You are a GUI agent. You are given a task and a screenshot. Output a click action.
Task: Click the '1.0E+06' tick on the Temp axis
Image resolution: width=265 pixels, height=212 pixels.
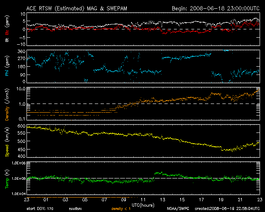click(18, 163)
